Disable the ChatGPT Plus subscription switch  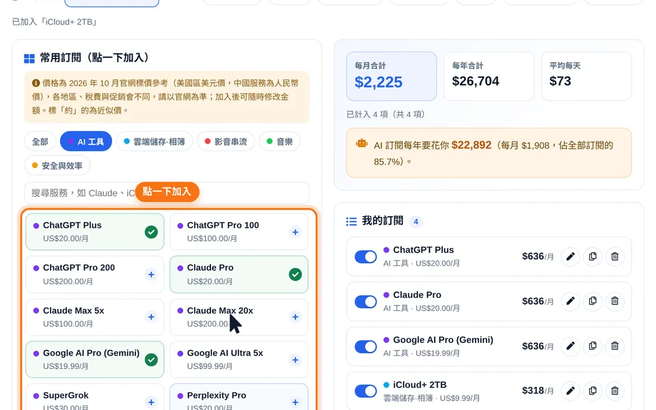(x=366, y=256)
